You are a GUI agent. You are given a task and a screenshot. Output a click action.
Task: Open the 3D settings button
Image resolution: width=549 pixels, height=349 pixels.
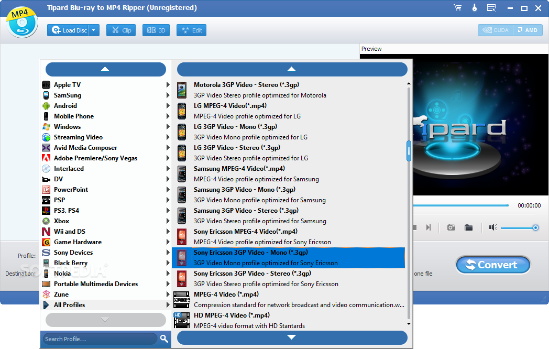pos(156,30)
